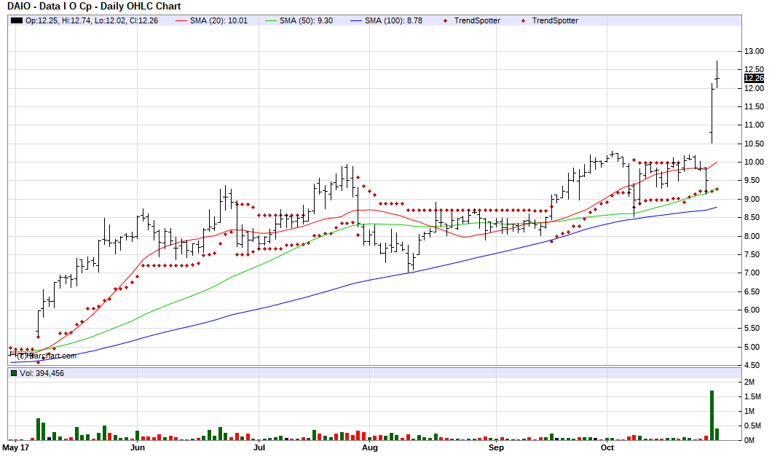Click the Sep date axis label
This screenshot has width=772, height=470.
(x=496, y=448)
